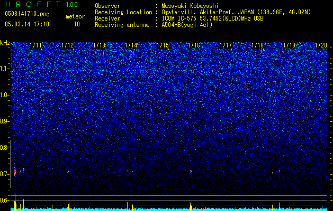
Task: Select the 0.9 frequency axis label
Action: click(4, 121)
